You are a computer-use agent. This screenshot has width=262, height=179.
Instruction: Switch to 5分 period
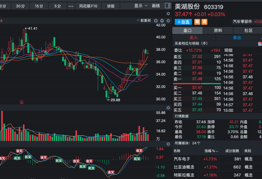point(57,6)
